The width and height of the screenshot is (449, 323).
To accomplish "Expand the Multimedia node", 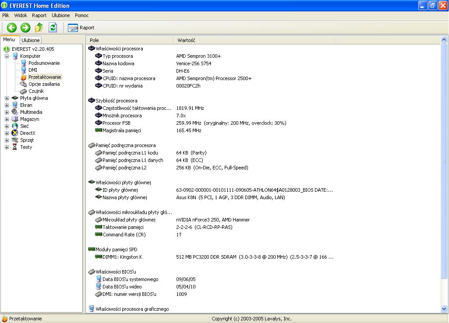I will click(7, 112).
